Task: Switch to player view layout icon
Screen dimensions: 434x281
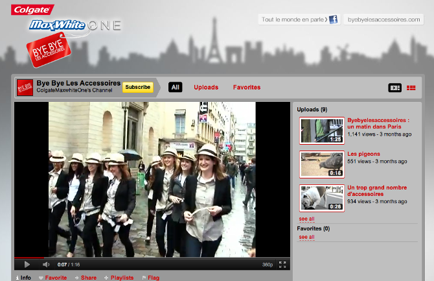Action: click(394, 88)
